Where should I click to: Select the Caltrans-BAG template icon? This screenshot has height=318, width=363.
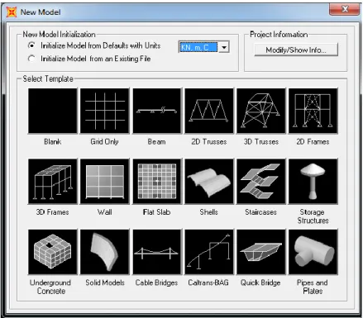click(209, 252)
